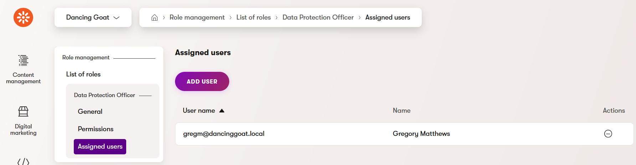Image resolution: width=636 pixels, height=165 pixels.
Task: Open the Development code brackets icon
Action: click(x=23, y=161)
